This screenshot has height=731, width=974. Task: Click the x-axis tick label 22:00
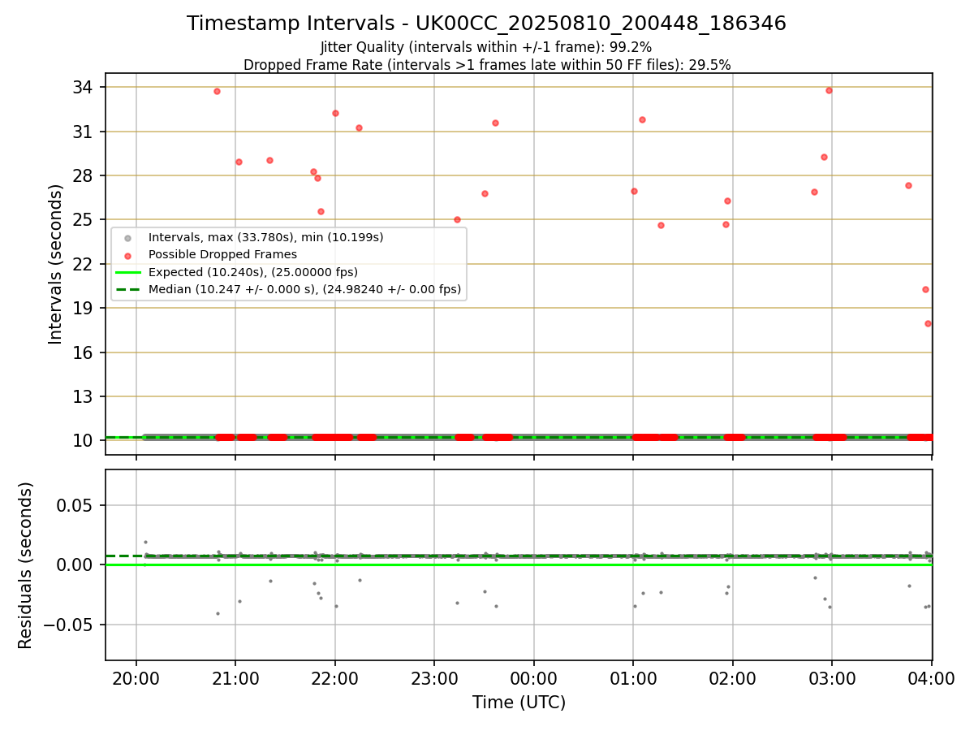(x=335, y=679)
